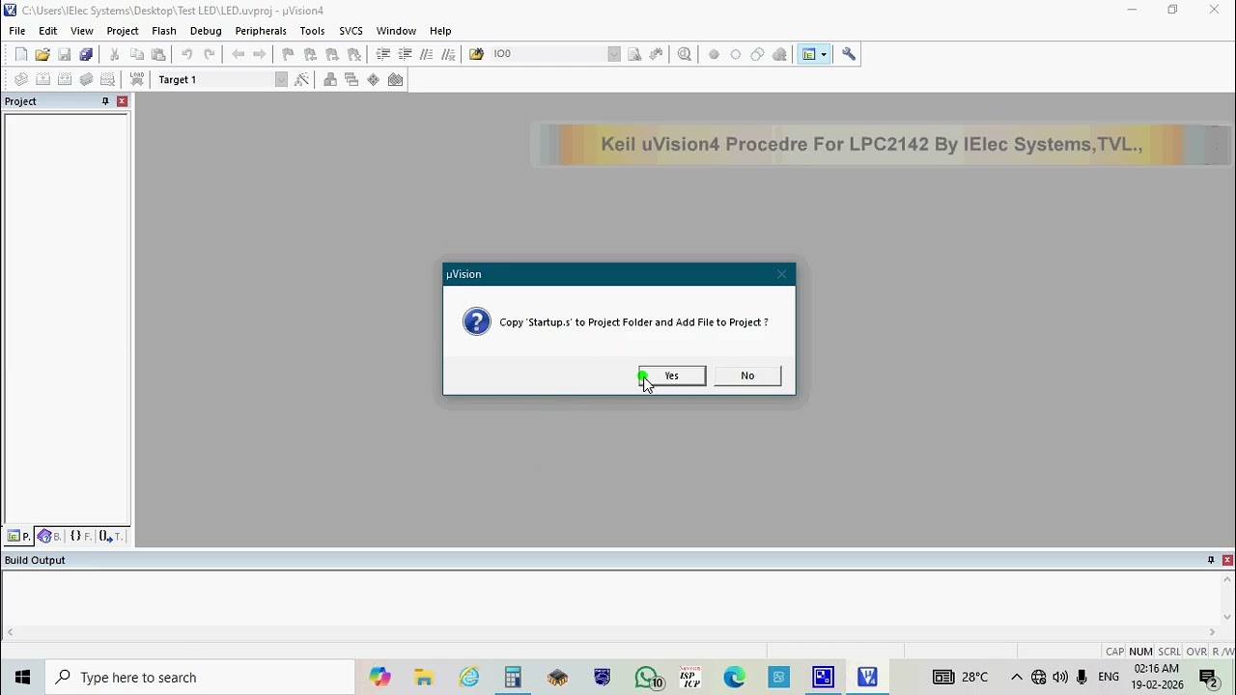Click the Batch Build icon
The width and height of the screenshot is (1236, 695).
[x=86, y=79]
